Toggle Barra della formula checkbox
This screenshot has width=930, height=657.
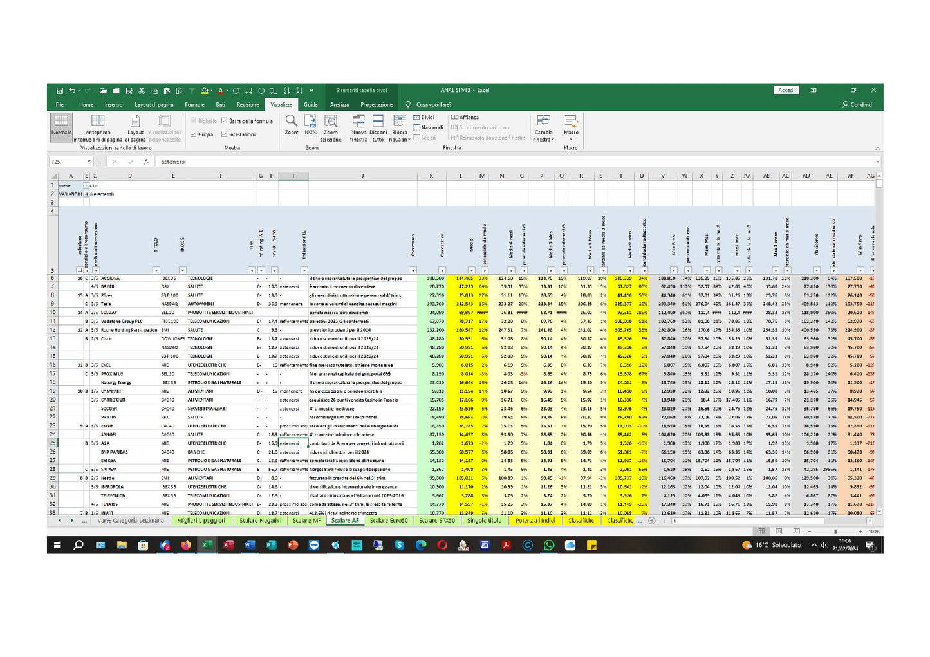pos(224,121)
